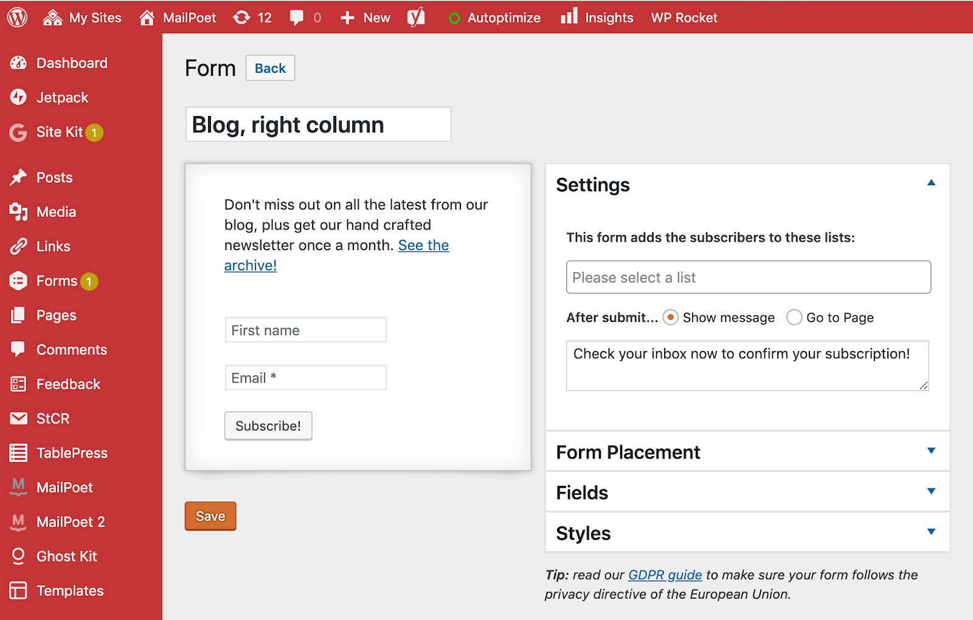Select the Go to Page radio button
The height and width of the screenshot is (620, 973).
coord(794,318)
